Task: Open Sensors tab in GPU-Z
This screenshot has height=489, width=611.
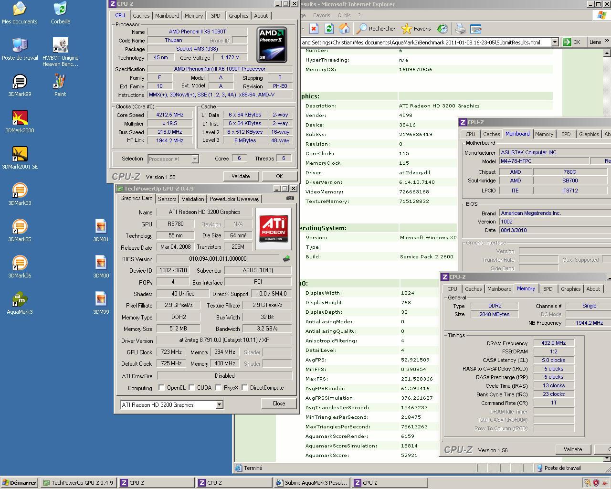Action: [167, 199]
